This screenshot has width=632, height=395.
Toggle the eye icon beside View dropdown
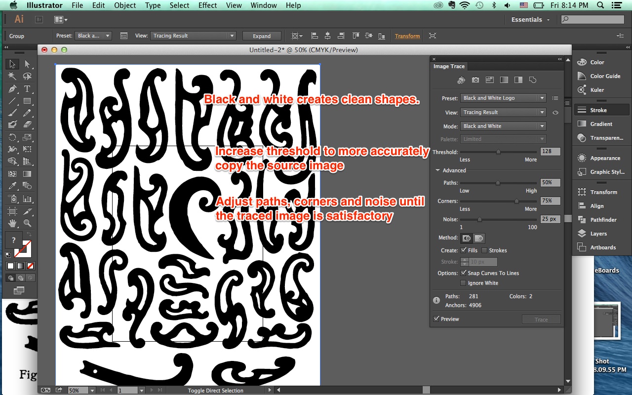[555, 113]
